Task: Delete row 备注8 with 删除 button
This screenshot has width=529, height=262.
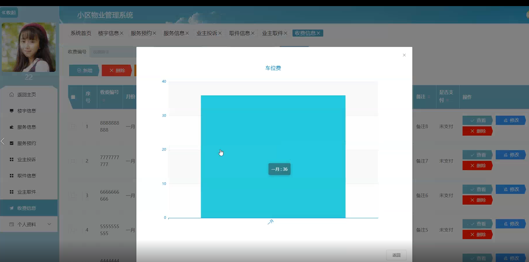Action: pyautogui.click(x=477, y=131)
